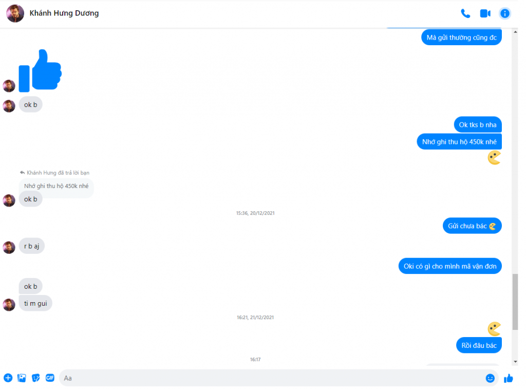Image resolution: width=526 pixels, height=389 pixels.
Task: Select the 'ti m gui' message bubble
Action: point(35,303)
